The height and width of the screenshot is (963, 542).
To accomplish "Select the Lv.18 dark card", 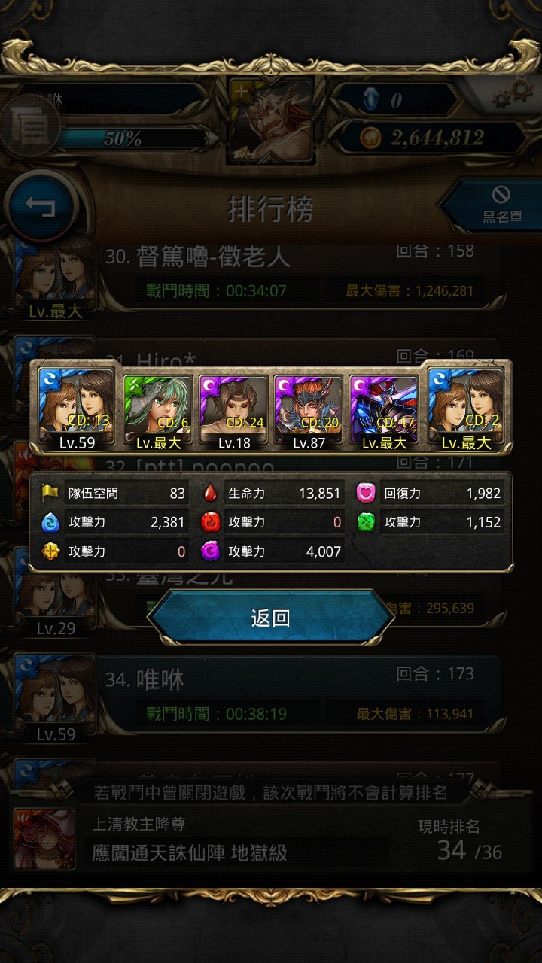I will point(233,409).
